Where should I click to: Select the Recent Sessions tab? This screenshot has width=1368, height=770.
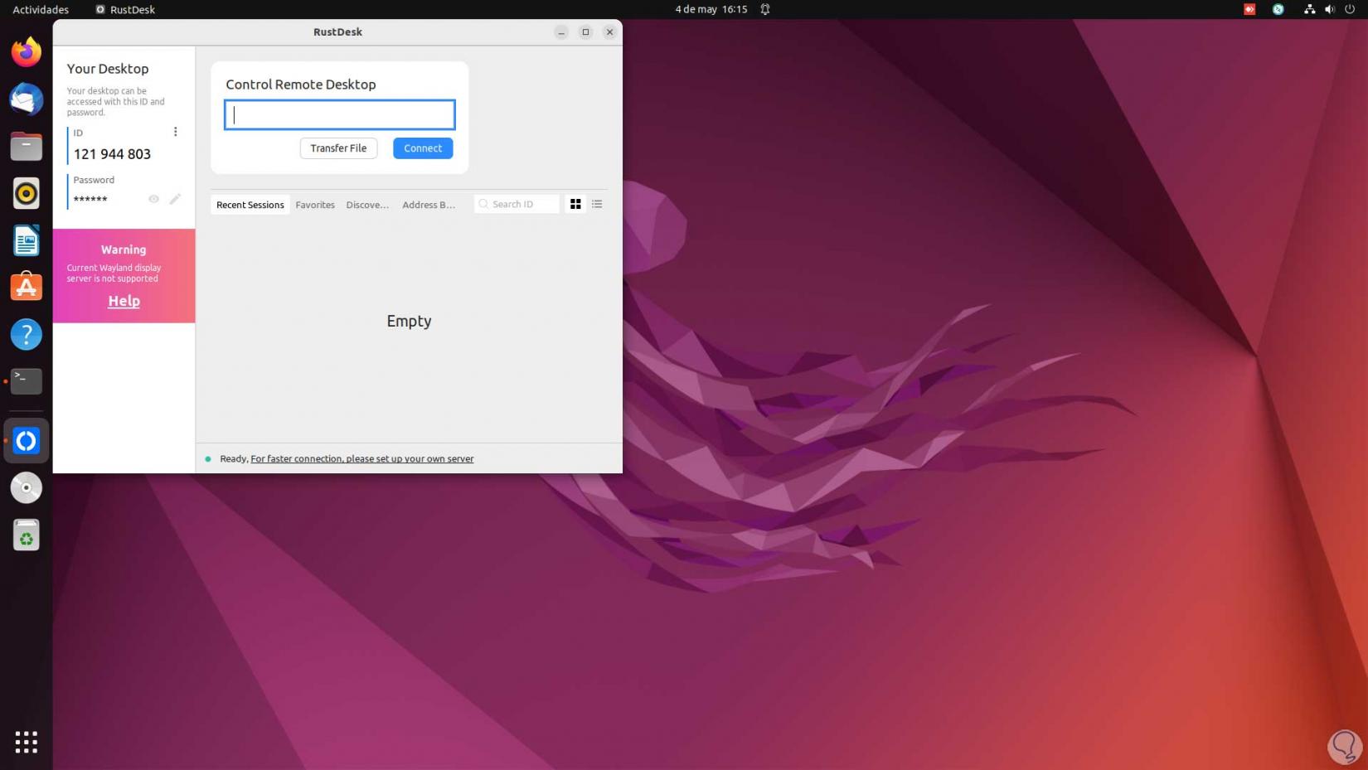[x=250, y=205]
